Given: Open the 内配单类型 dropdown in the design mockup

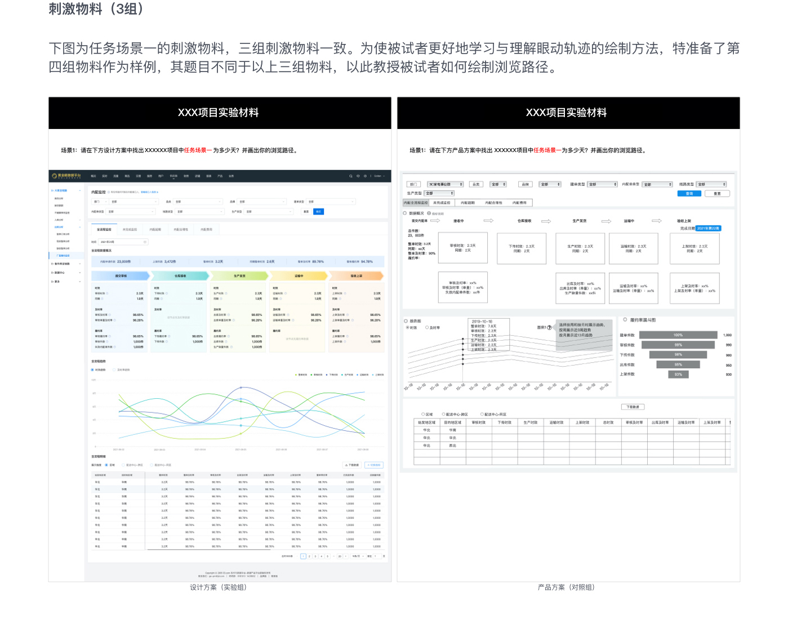Looking at the screenshot, I should tap(131, 212).
